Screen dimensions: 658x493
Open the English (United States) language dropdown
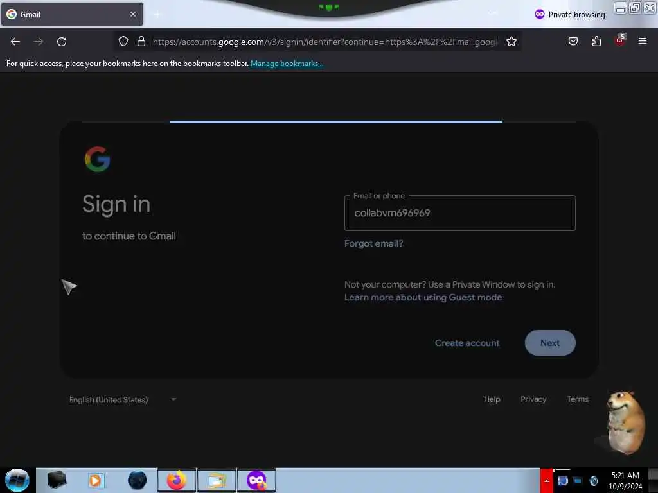123,399
